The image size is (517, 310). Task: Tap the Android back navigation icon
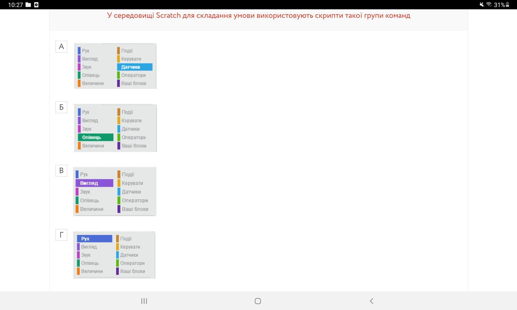[371, 301]
